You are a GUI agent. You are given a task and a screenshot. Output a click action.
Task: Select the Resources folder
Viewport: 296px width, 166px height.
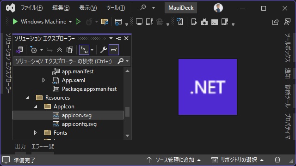coord(57,98)
